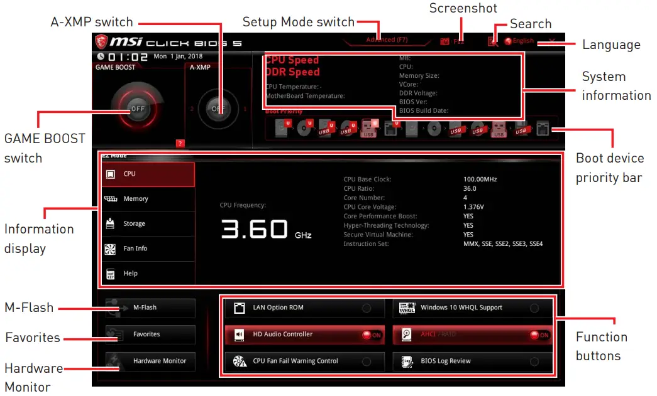Turn on the A-XMP switch
The image size is (657, 396).
218,108
